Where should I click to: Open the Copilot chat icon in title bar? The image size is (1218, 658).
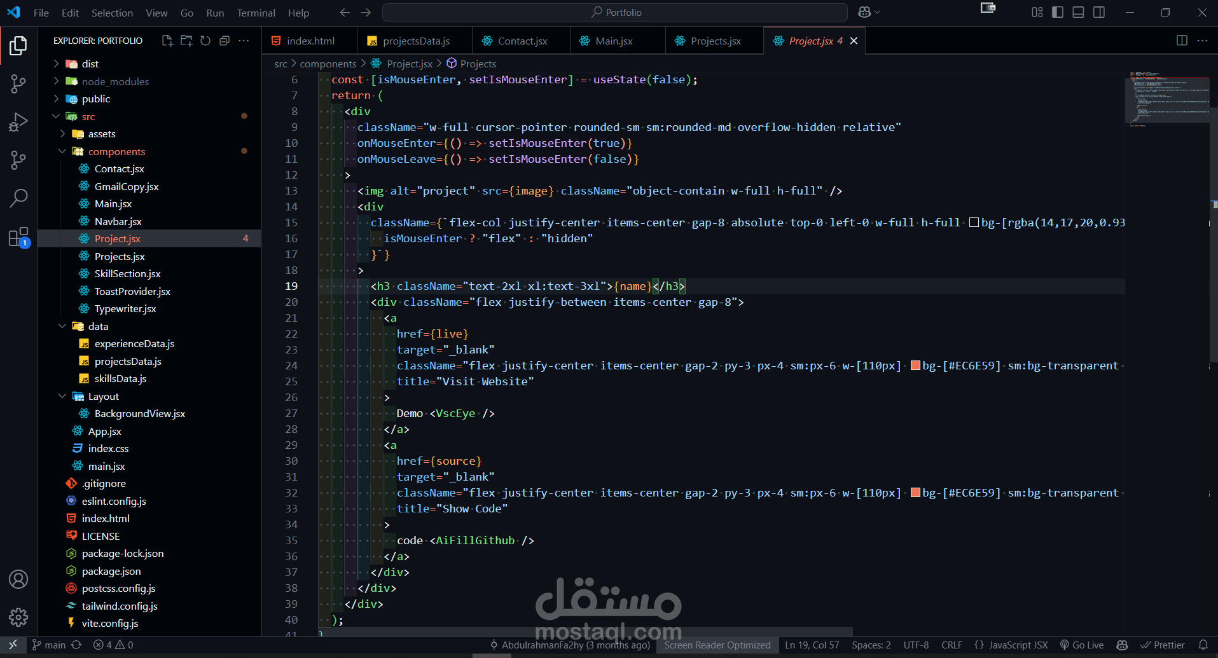click(864, 13)
